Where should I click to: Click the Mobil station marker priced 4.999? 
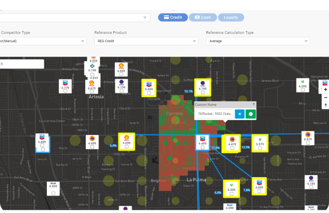[53, 186]
